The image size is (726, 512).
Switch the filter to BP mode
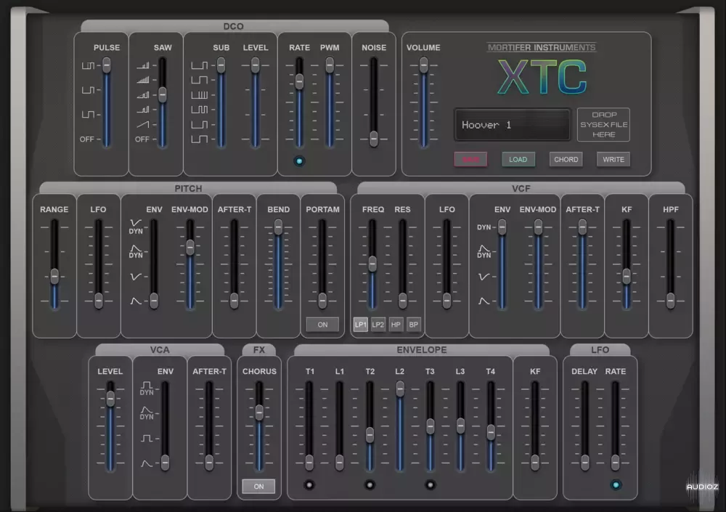pos(414,325)
